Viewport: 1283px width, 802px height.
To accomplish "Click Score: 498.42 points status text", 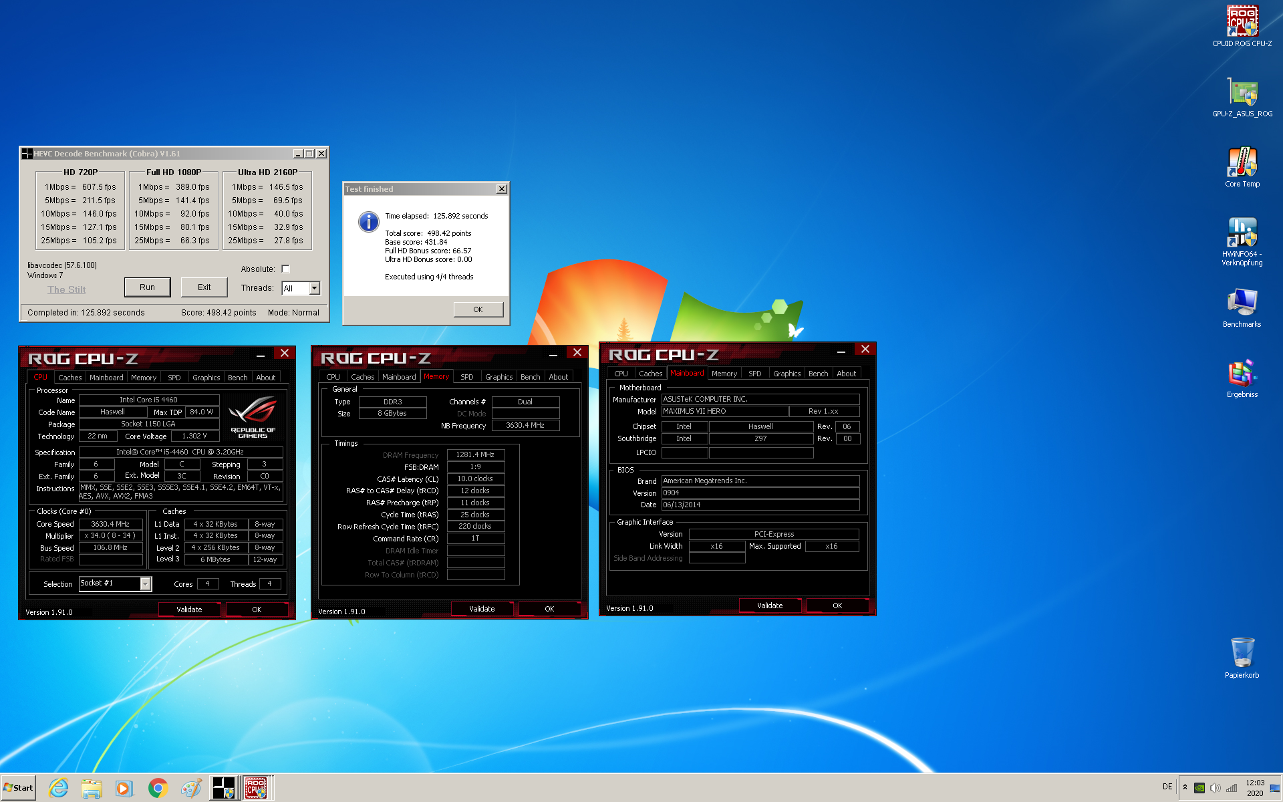I will tap(219, 313).
